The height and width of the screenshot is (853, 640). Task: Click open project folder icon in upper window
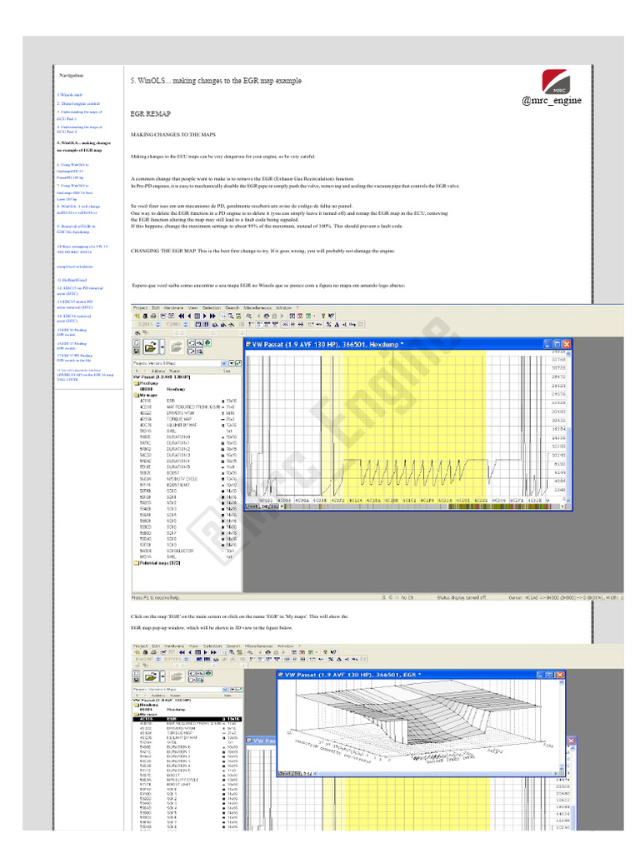click(151, 347)
